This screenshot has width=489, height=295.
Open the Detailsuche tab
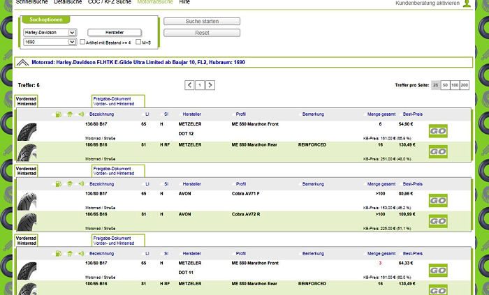[68, 2]
